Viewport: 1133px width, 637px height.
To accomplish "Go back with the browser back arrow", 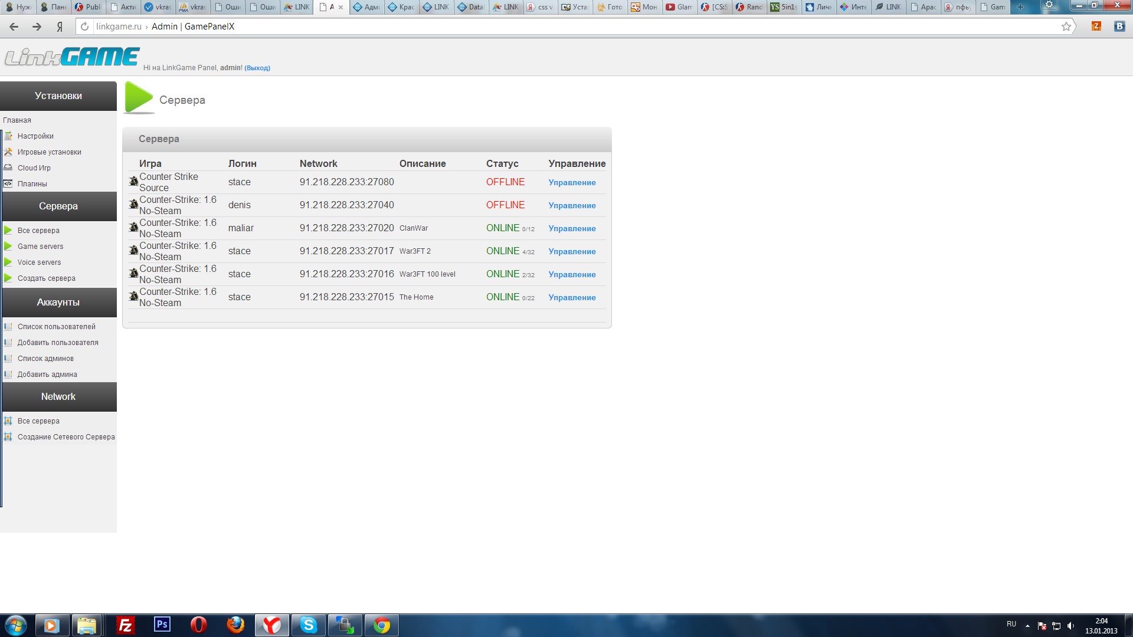I will click(14, 27).
